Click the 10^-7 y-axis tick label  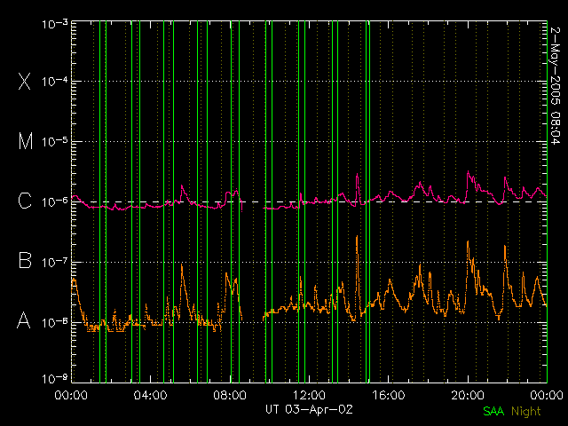(x=55, y=263)
